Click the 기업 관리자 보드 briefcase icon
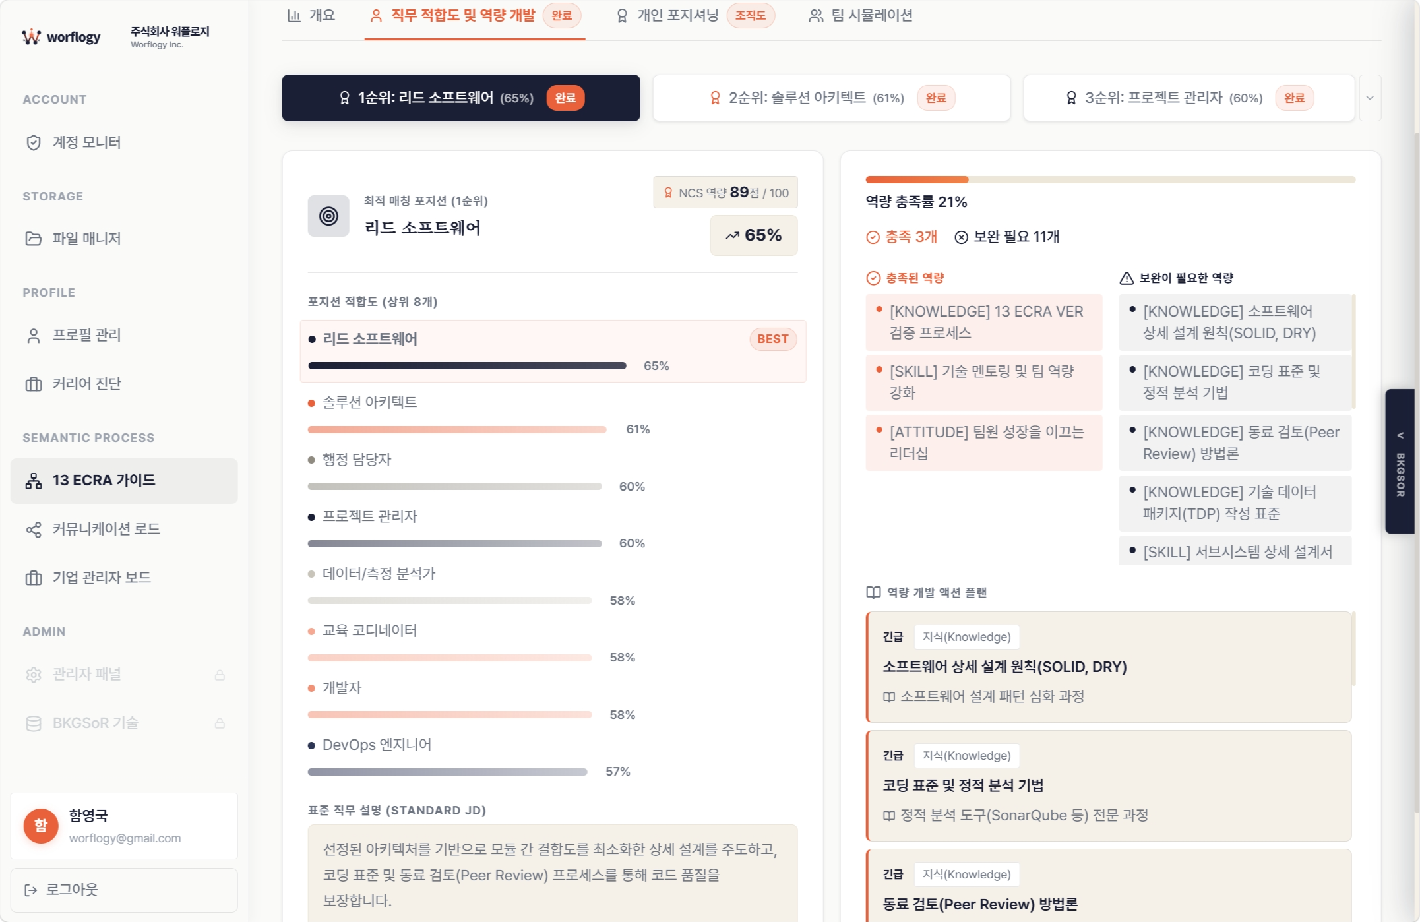This screenshot has width=1420, height=922. pyautogui.click(x=34, y=578)
